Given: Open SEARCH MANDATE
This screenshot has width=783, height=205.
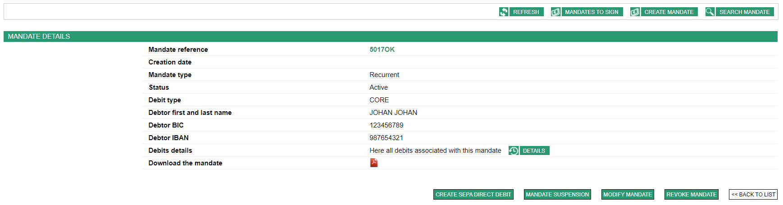Looking at the screenshot, I should pos(744,12).
